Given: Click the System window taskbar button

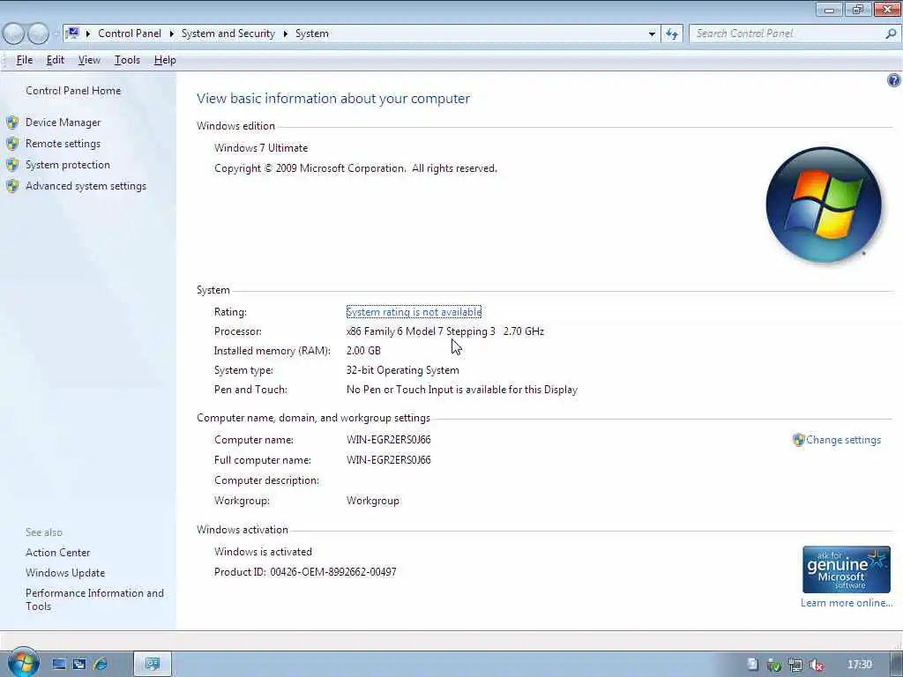Looking at the screenshot, I should (153, 665).
